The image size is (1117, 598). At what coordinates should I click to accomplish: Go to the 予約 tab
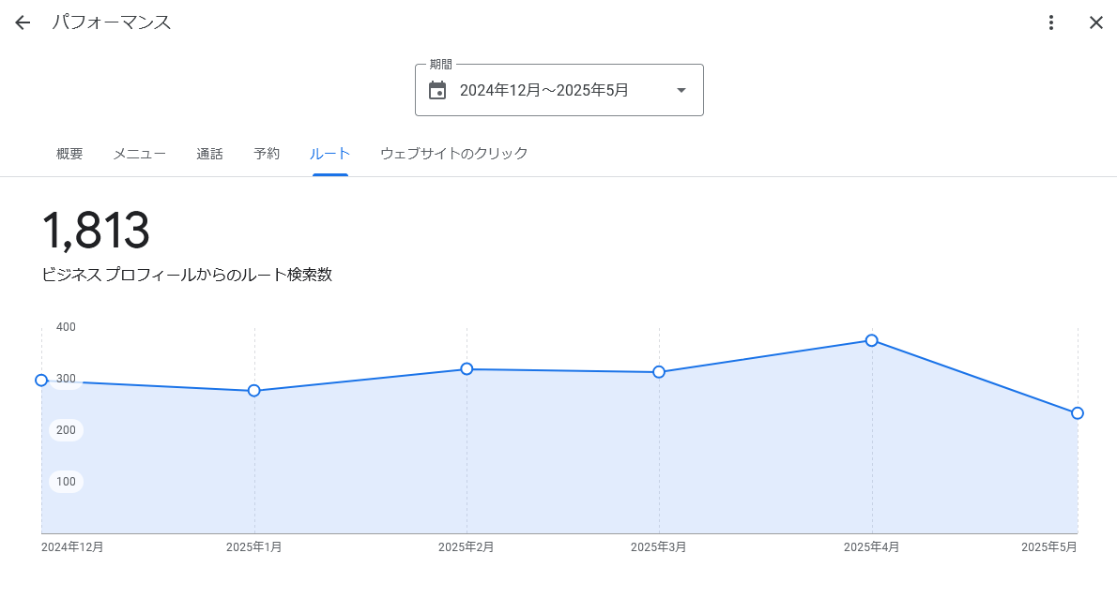point(267,154)
